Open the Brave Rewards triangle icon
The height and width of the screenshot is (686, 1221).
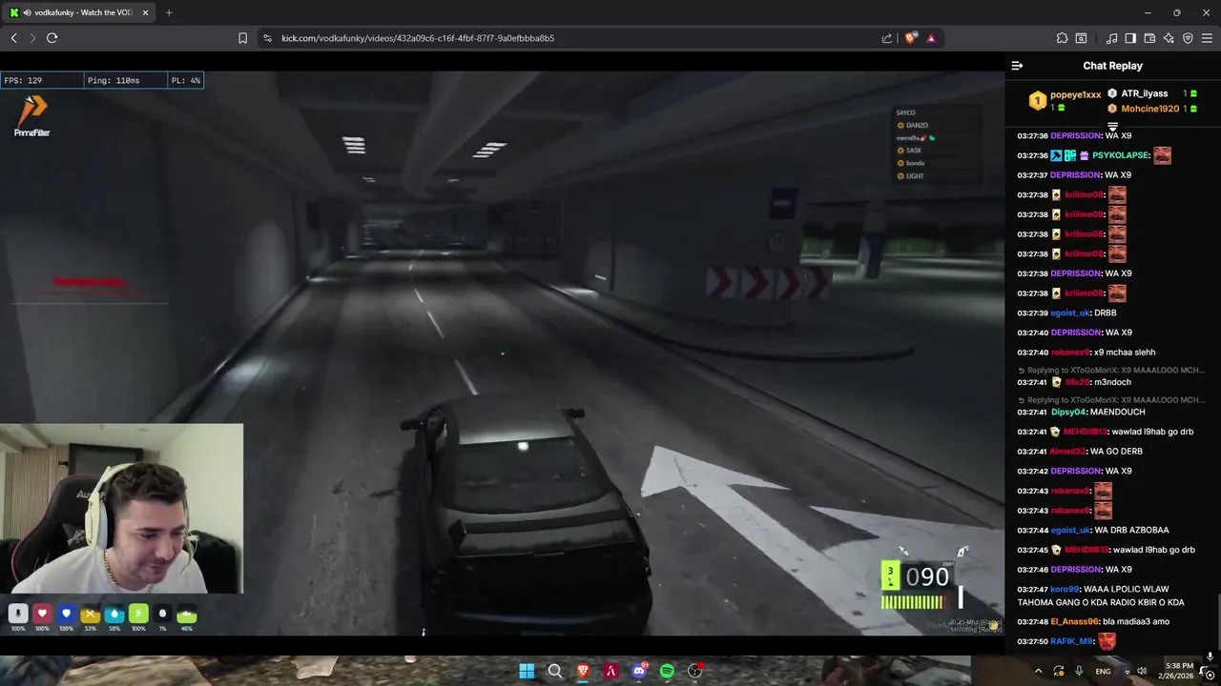click(x=930, y=38)
